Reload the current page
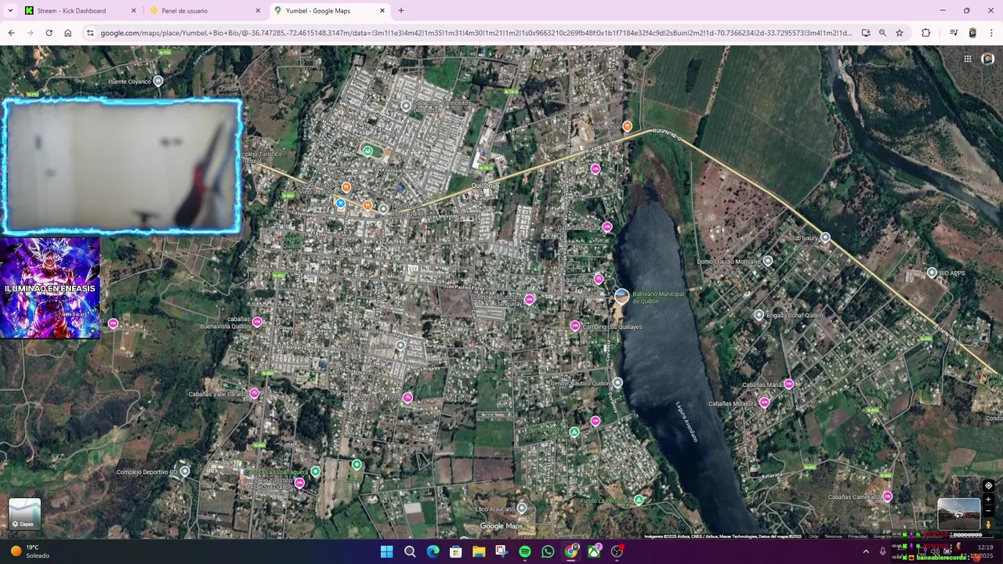The image size is (1003, 564). (49, 33)
